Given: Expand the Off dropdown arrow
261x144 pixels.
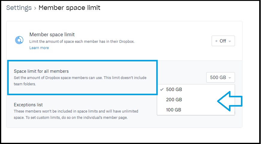Looking at the screenshot, I should [230, 41].
